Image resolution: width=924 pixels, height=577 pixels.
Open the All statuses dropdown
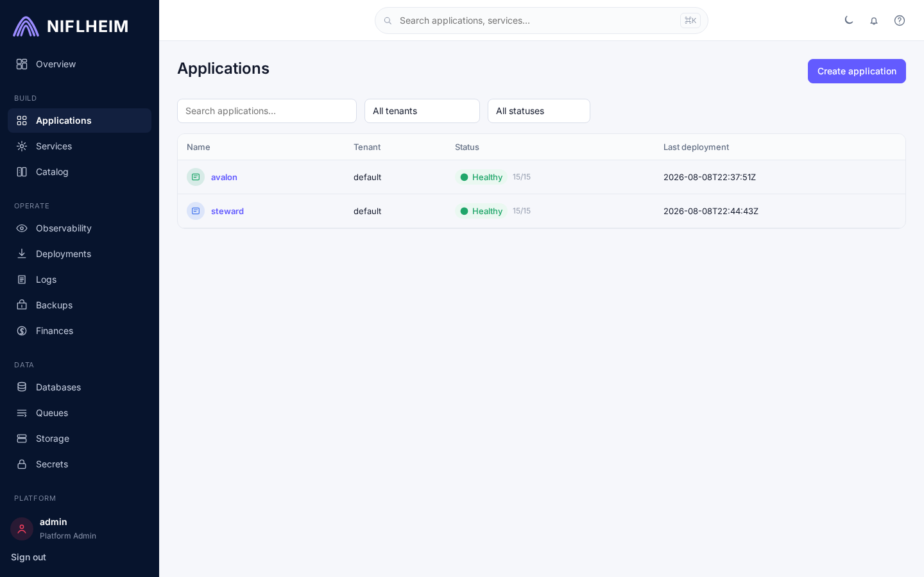click(x=539, y=111)
